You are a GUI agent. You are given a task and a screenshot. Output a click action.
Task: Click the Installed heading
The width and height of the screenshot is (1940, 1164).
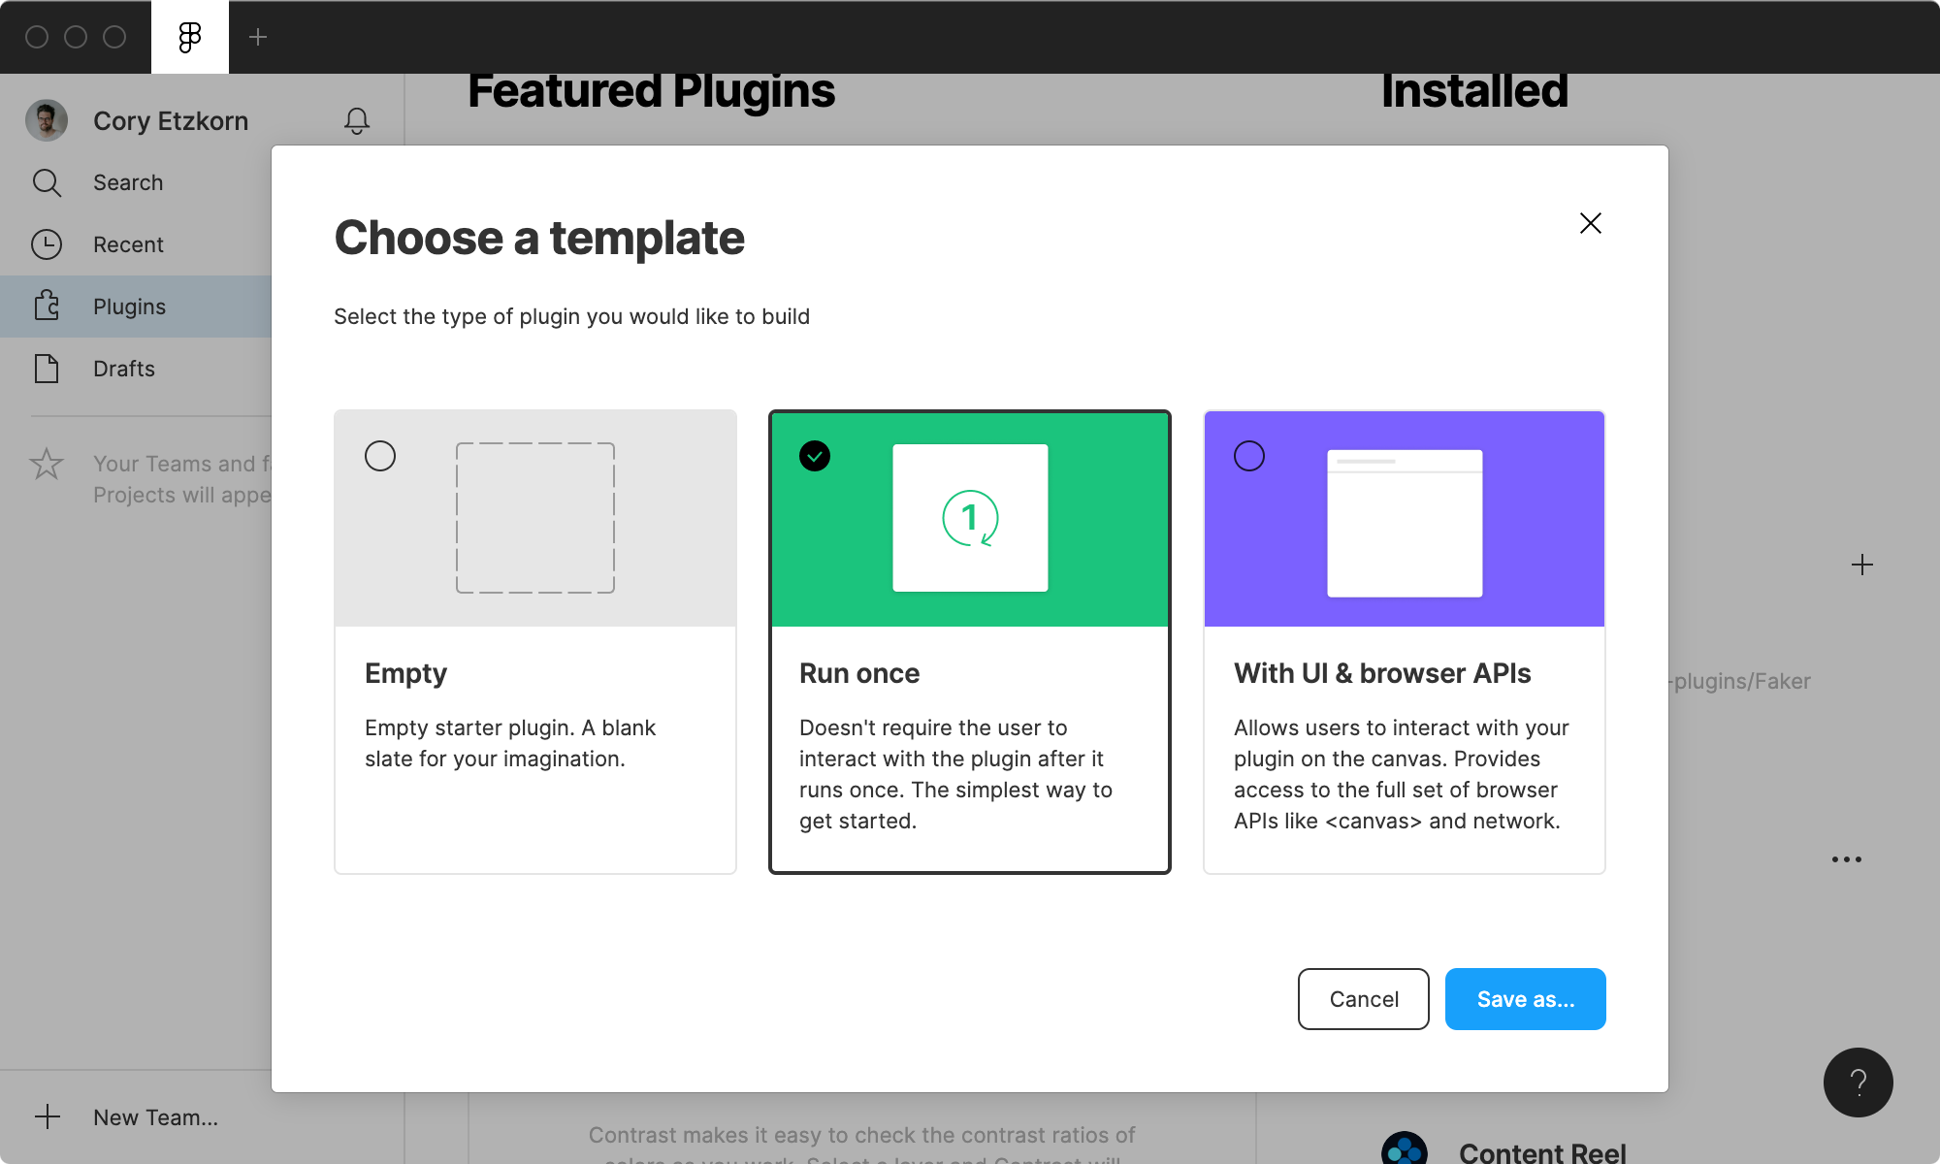point(1474,91)
